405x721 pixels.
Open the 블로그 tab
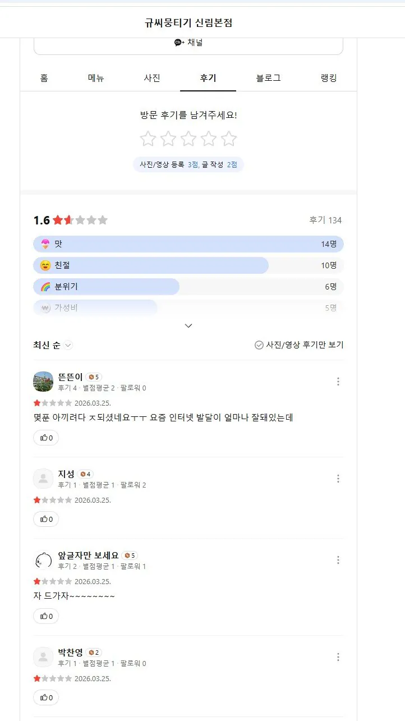click(268, 78)
